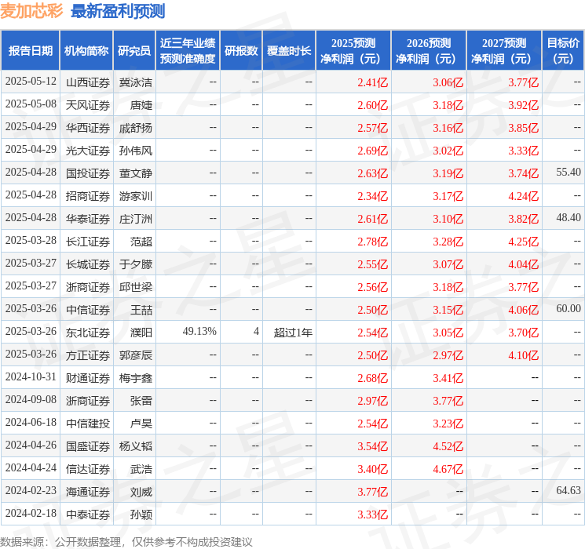Click the 数据来源 footer note

126,542
